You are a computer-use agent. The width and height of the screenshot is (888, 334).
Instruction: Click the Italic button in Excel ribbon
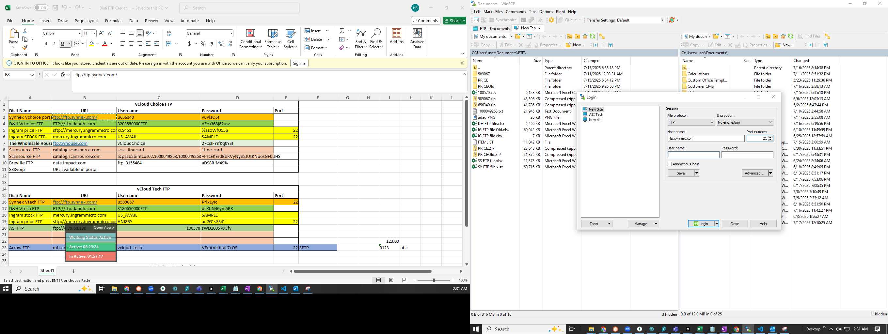(54, 44)
